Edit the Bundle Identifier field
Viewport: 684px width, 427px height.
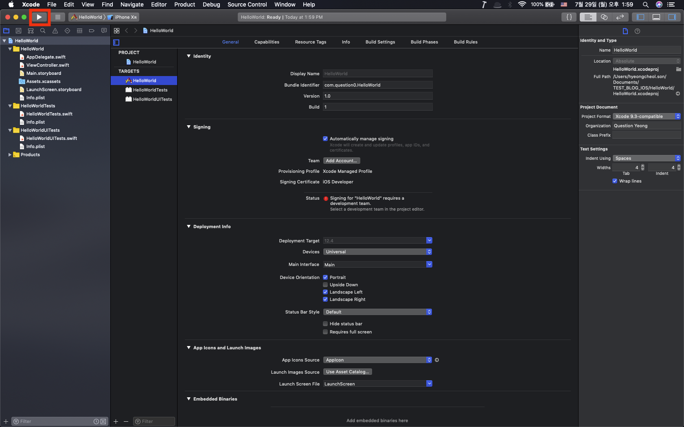(x=377, y=85)
